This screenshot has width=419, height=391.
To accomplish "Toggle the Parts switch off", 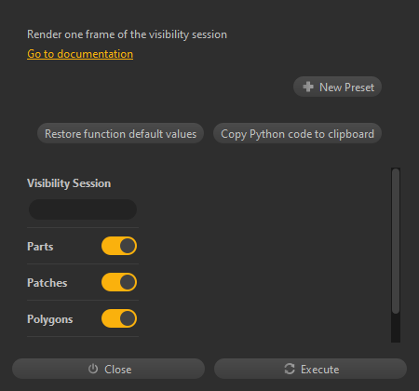I will click(x=119, y=246).
